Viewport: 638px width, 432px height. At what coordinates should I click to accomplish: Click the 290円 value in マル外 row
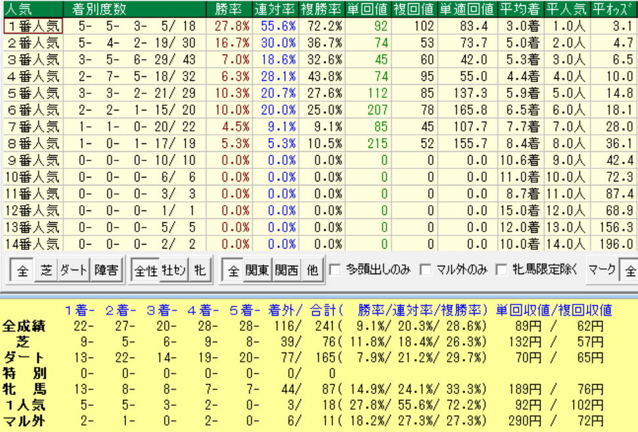click(524, 421)
